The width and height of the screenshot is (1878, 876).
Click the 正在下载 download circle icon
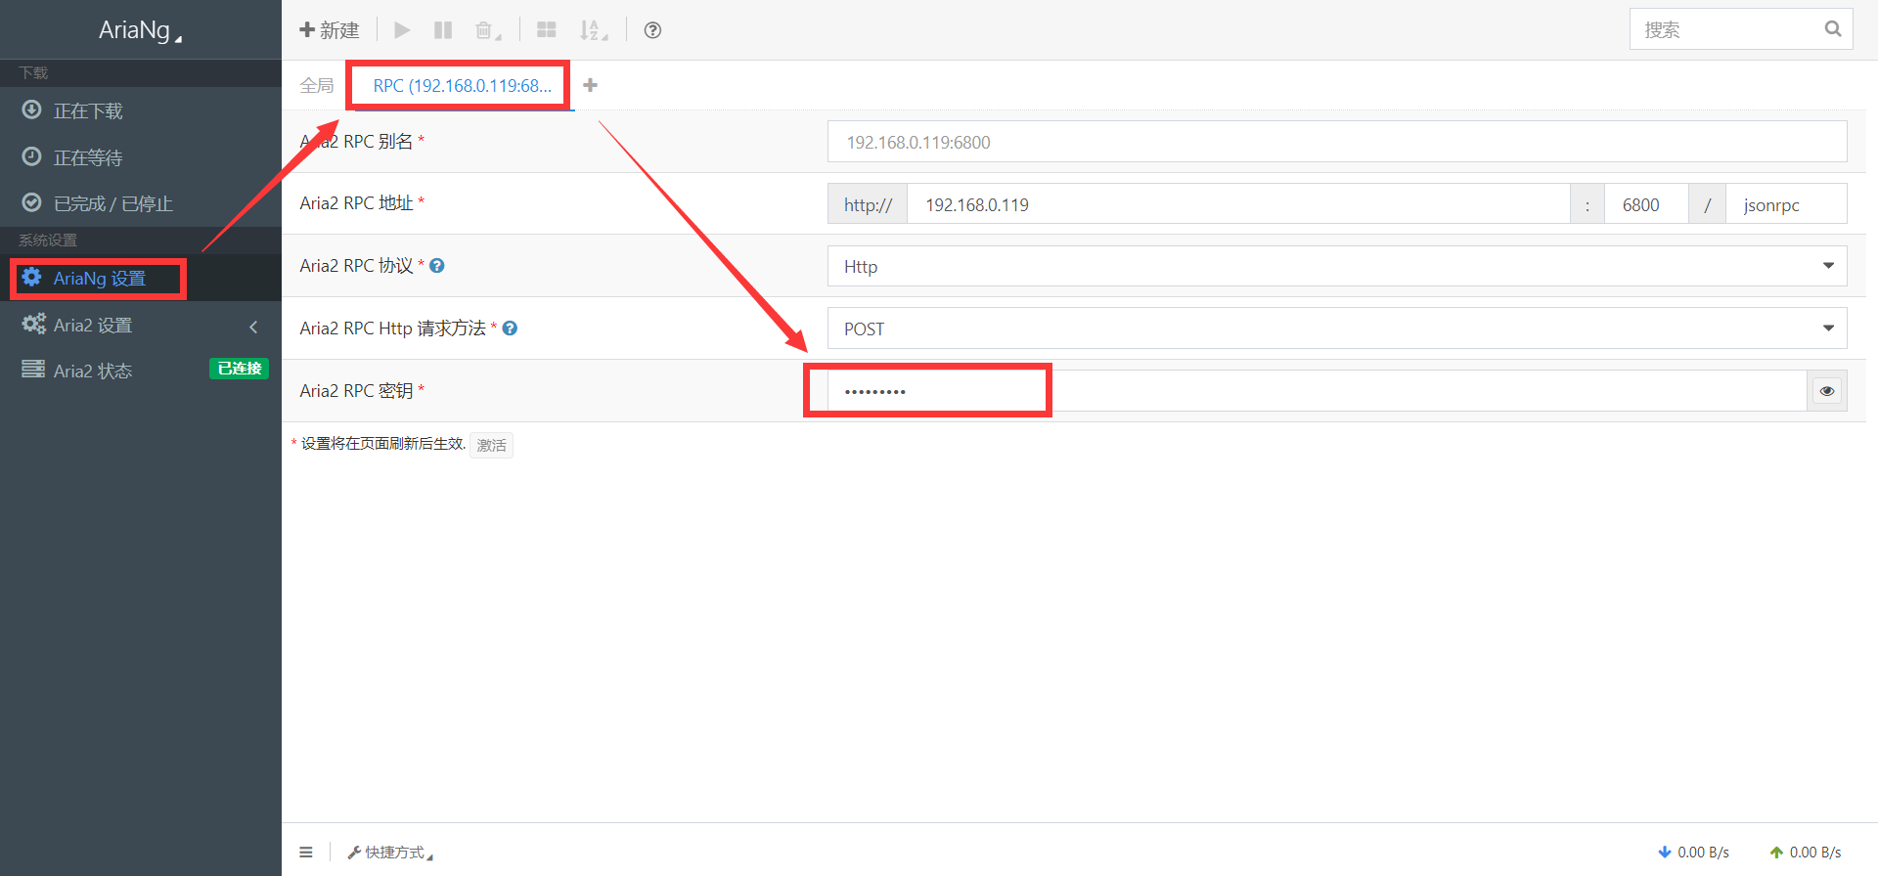pos(31,109)
